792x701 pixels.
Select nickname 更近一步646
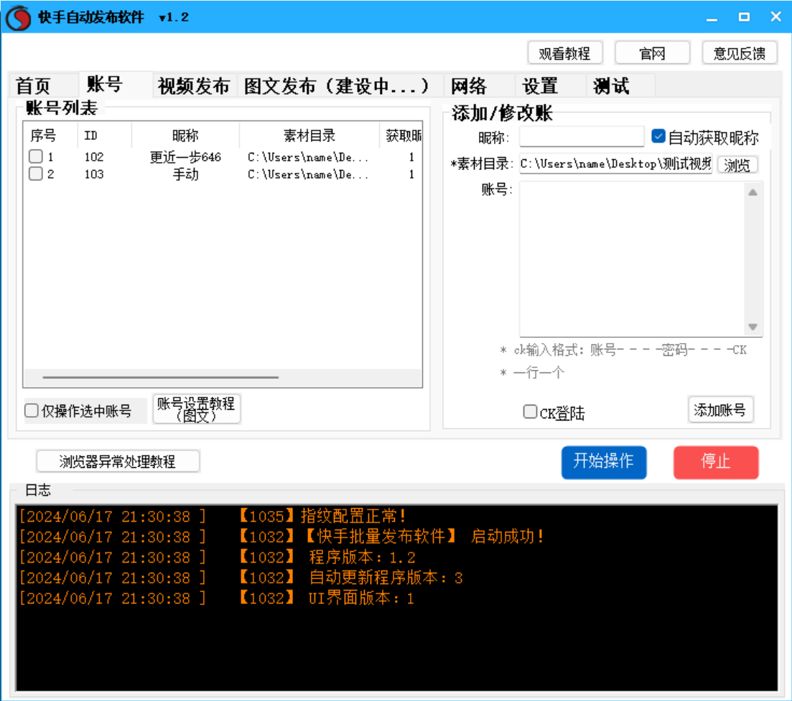coord(185,157)
